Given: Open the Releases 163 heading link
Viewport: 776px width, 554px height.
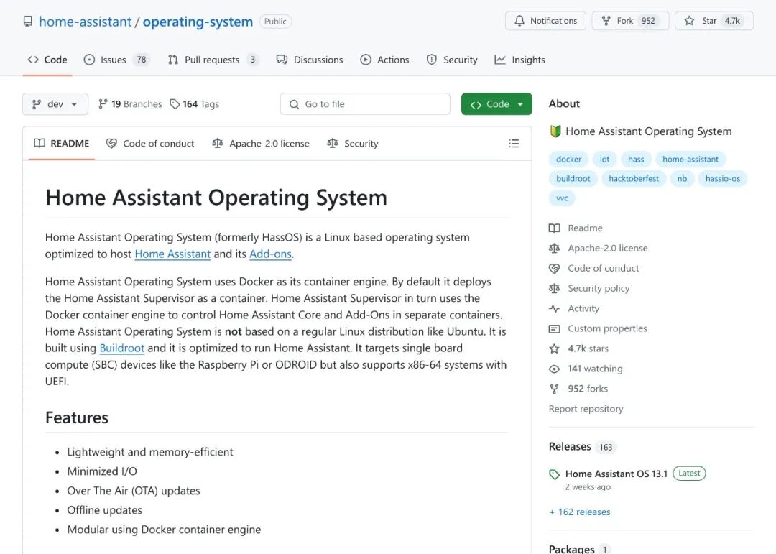Looking at the screenshot, I should point(583,447).
